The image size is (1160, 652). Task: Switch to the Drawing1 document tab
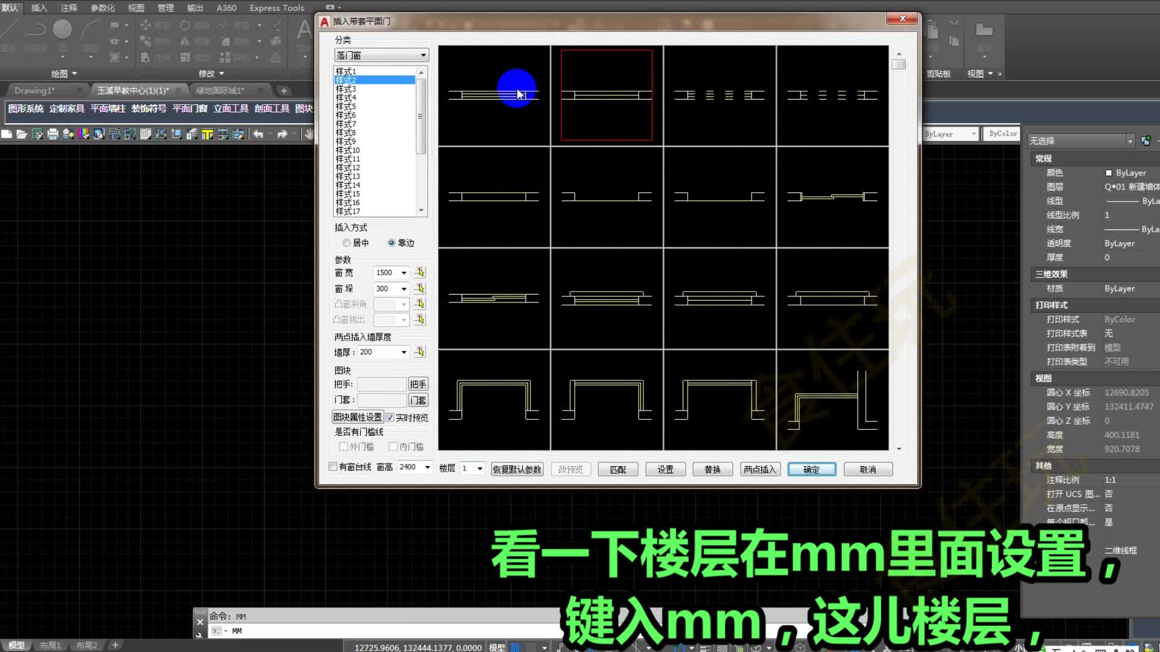(x=34, y=91)
